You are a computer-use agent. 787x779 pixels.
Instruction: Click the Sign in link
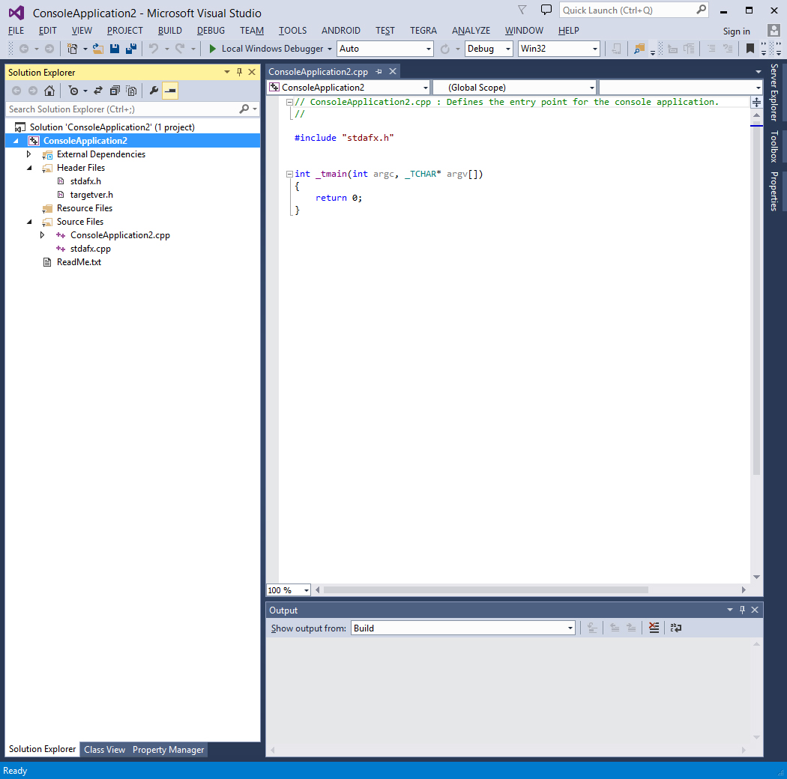coord(736,31)
